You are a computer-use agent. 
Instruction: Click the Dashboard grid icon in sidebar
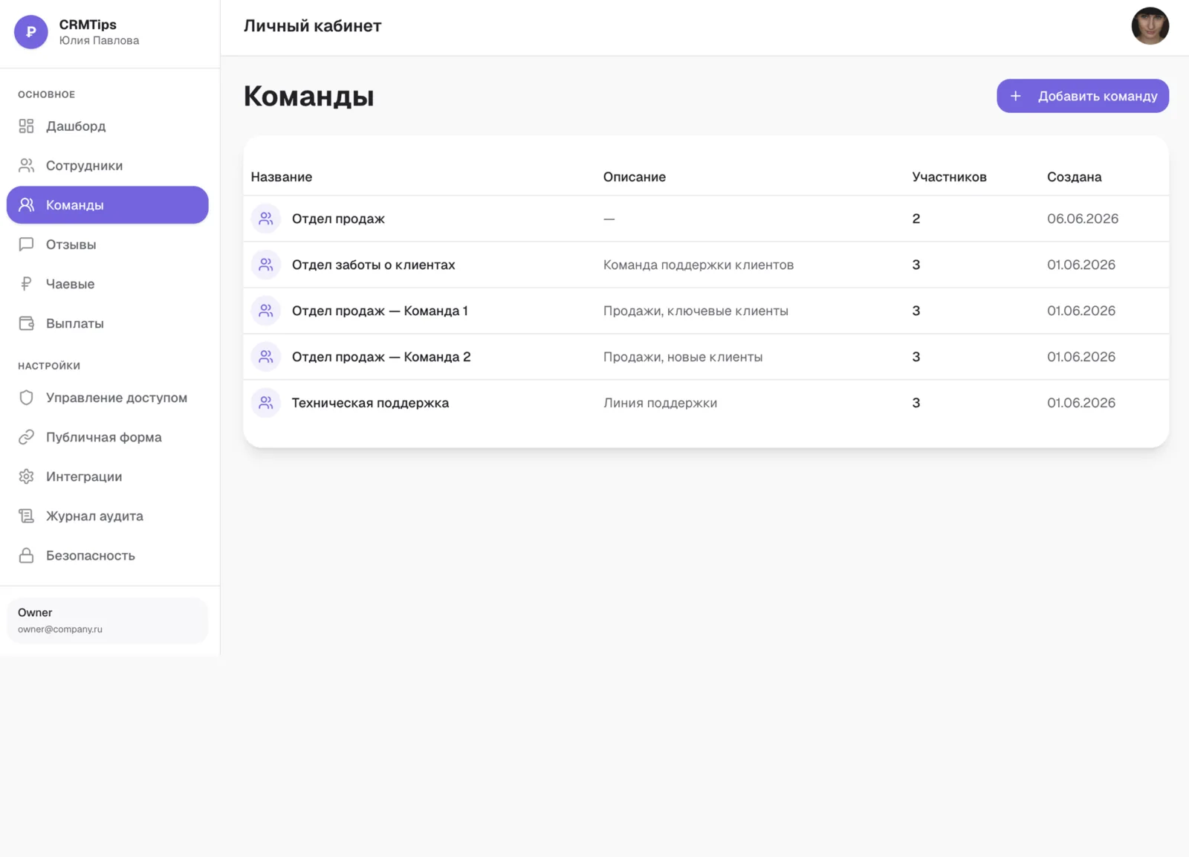[x=26, y=126]
